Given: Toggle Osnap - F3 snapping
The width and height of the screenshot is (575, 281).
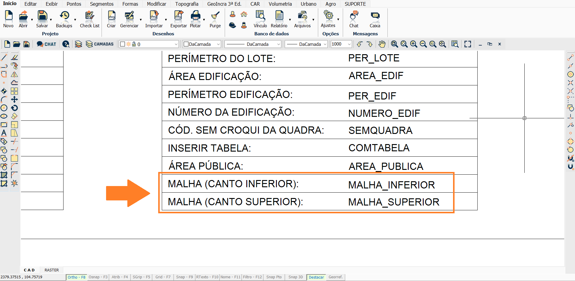Looking at the screenshot, I should pos(98,277).
